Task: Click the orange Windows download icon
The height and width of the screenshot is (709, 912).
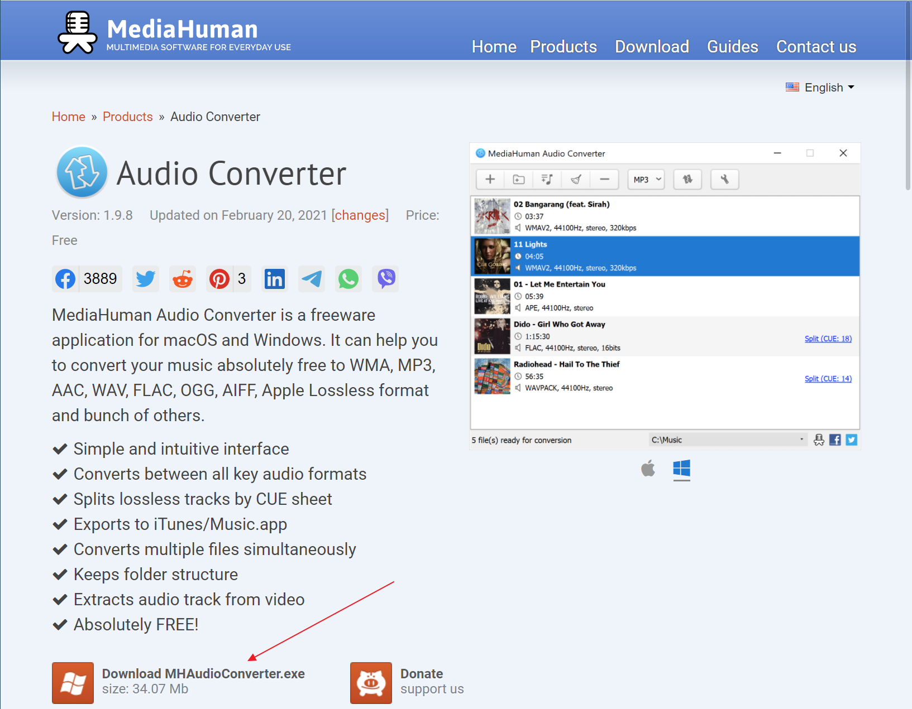Action: pos(73,683)
